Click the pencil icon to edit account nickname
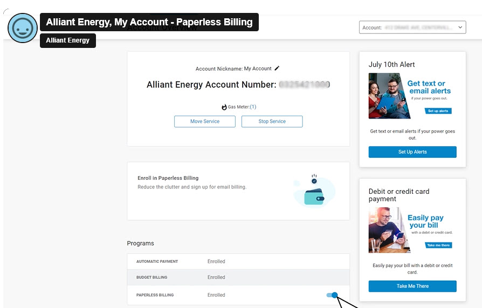The width and height of the screenshot is (482, 308). click(x=277, y=68)
